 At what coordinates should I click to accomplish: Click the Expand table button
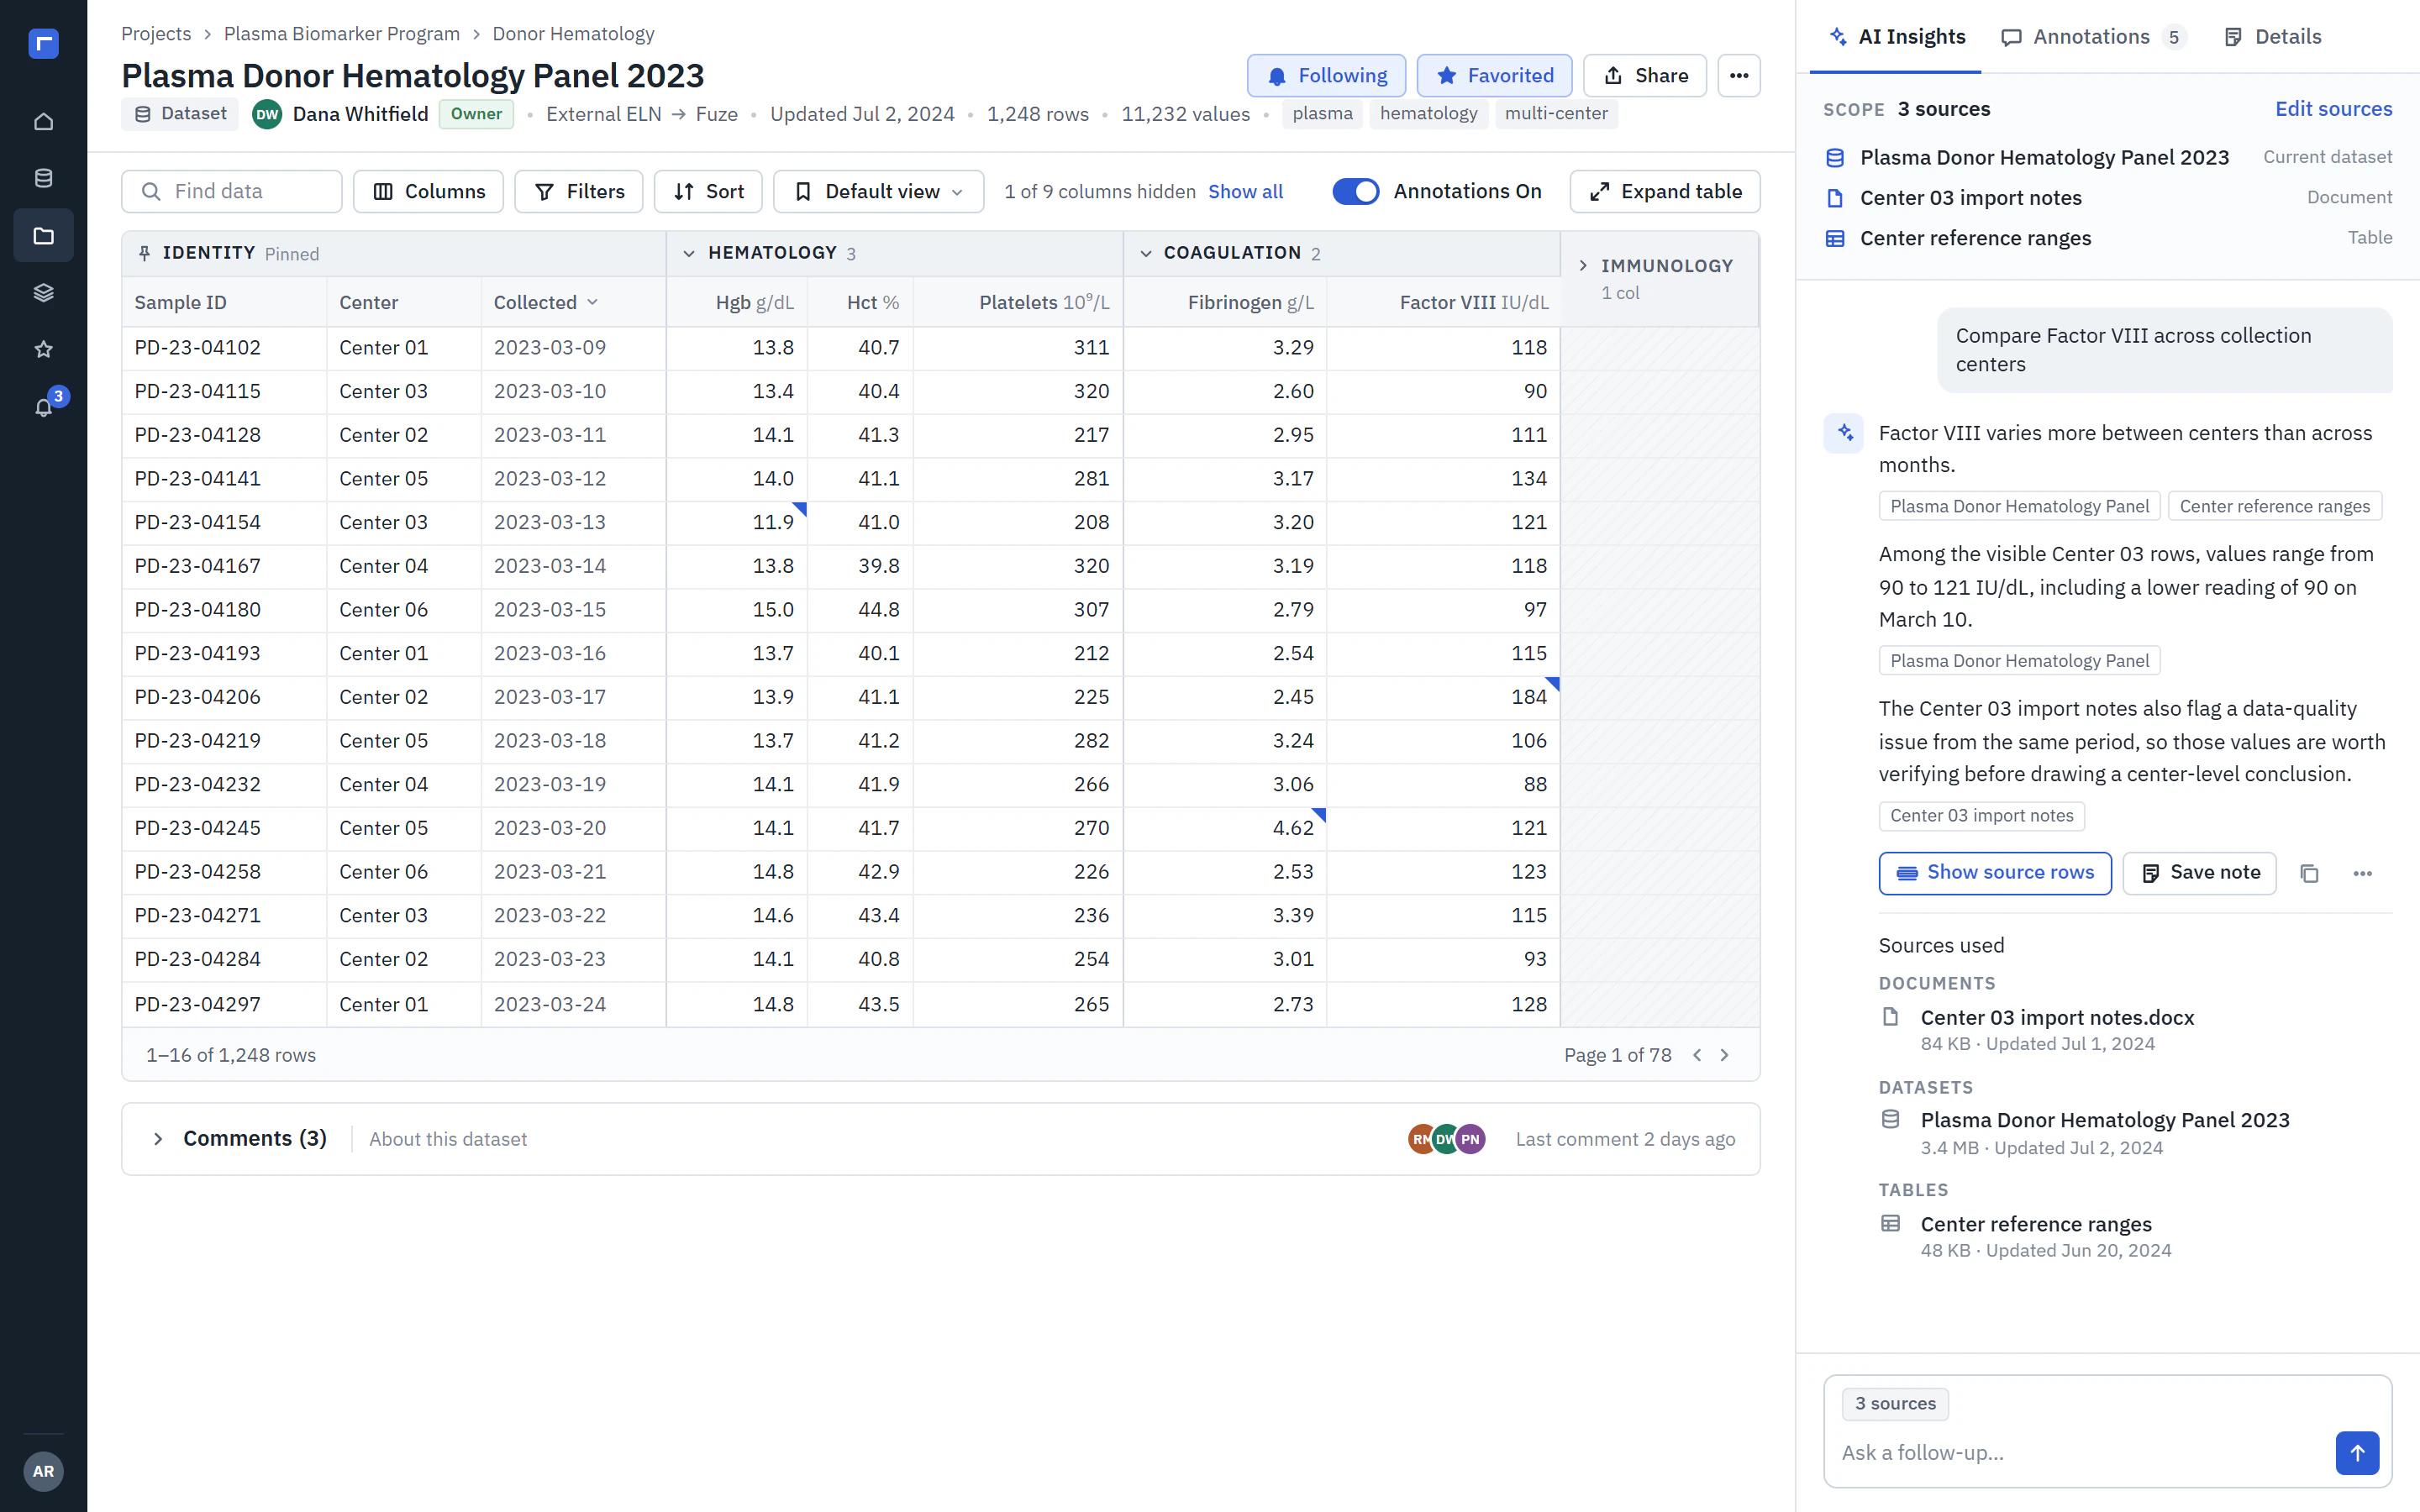point(1665,191)
